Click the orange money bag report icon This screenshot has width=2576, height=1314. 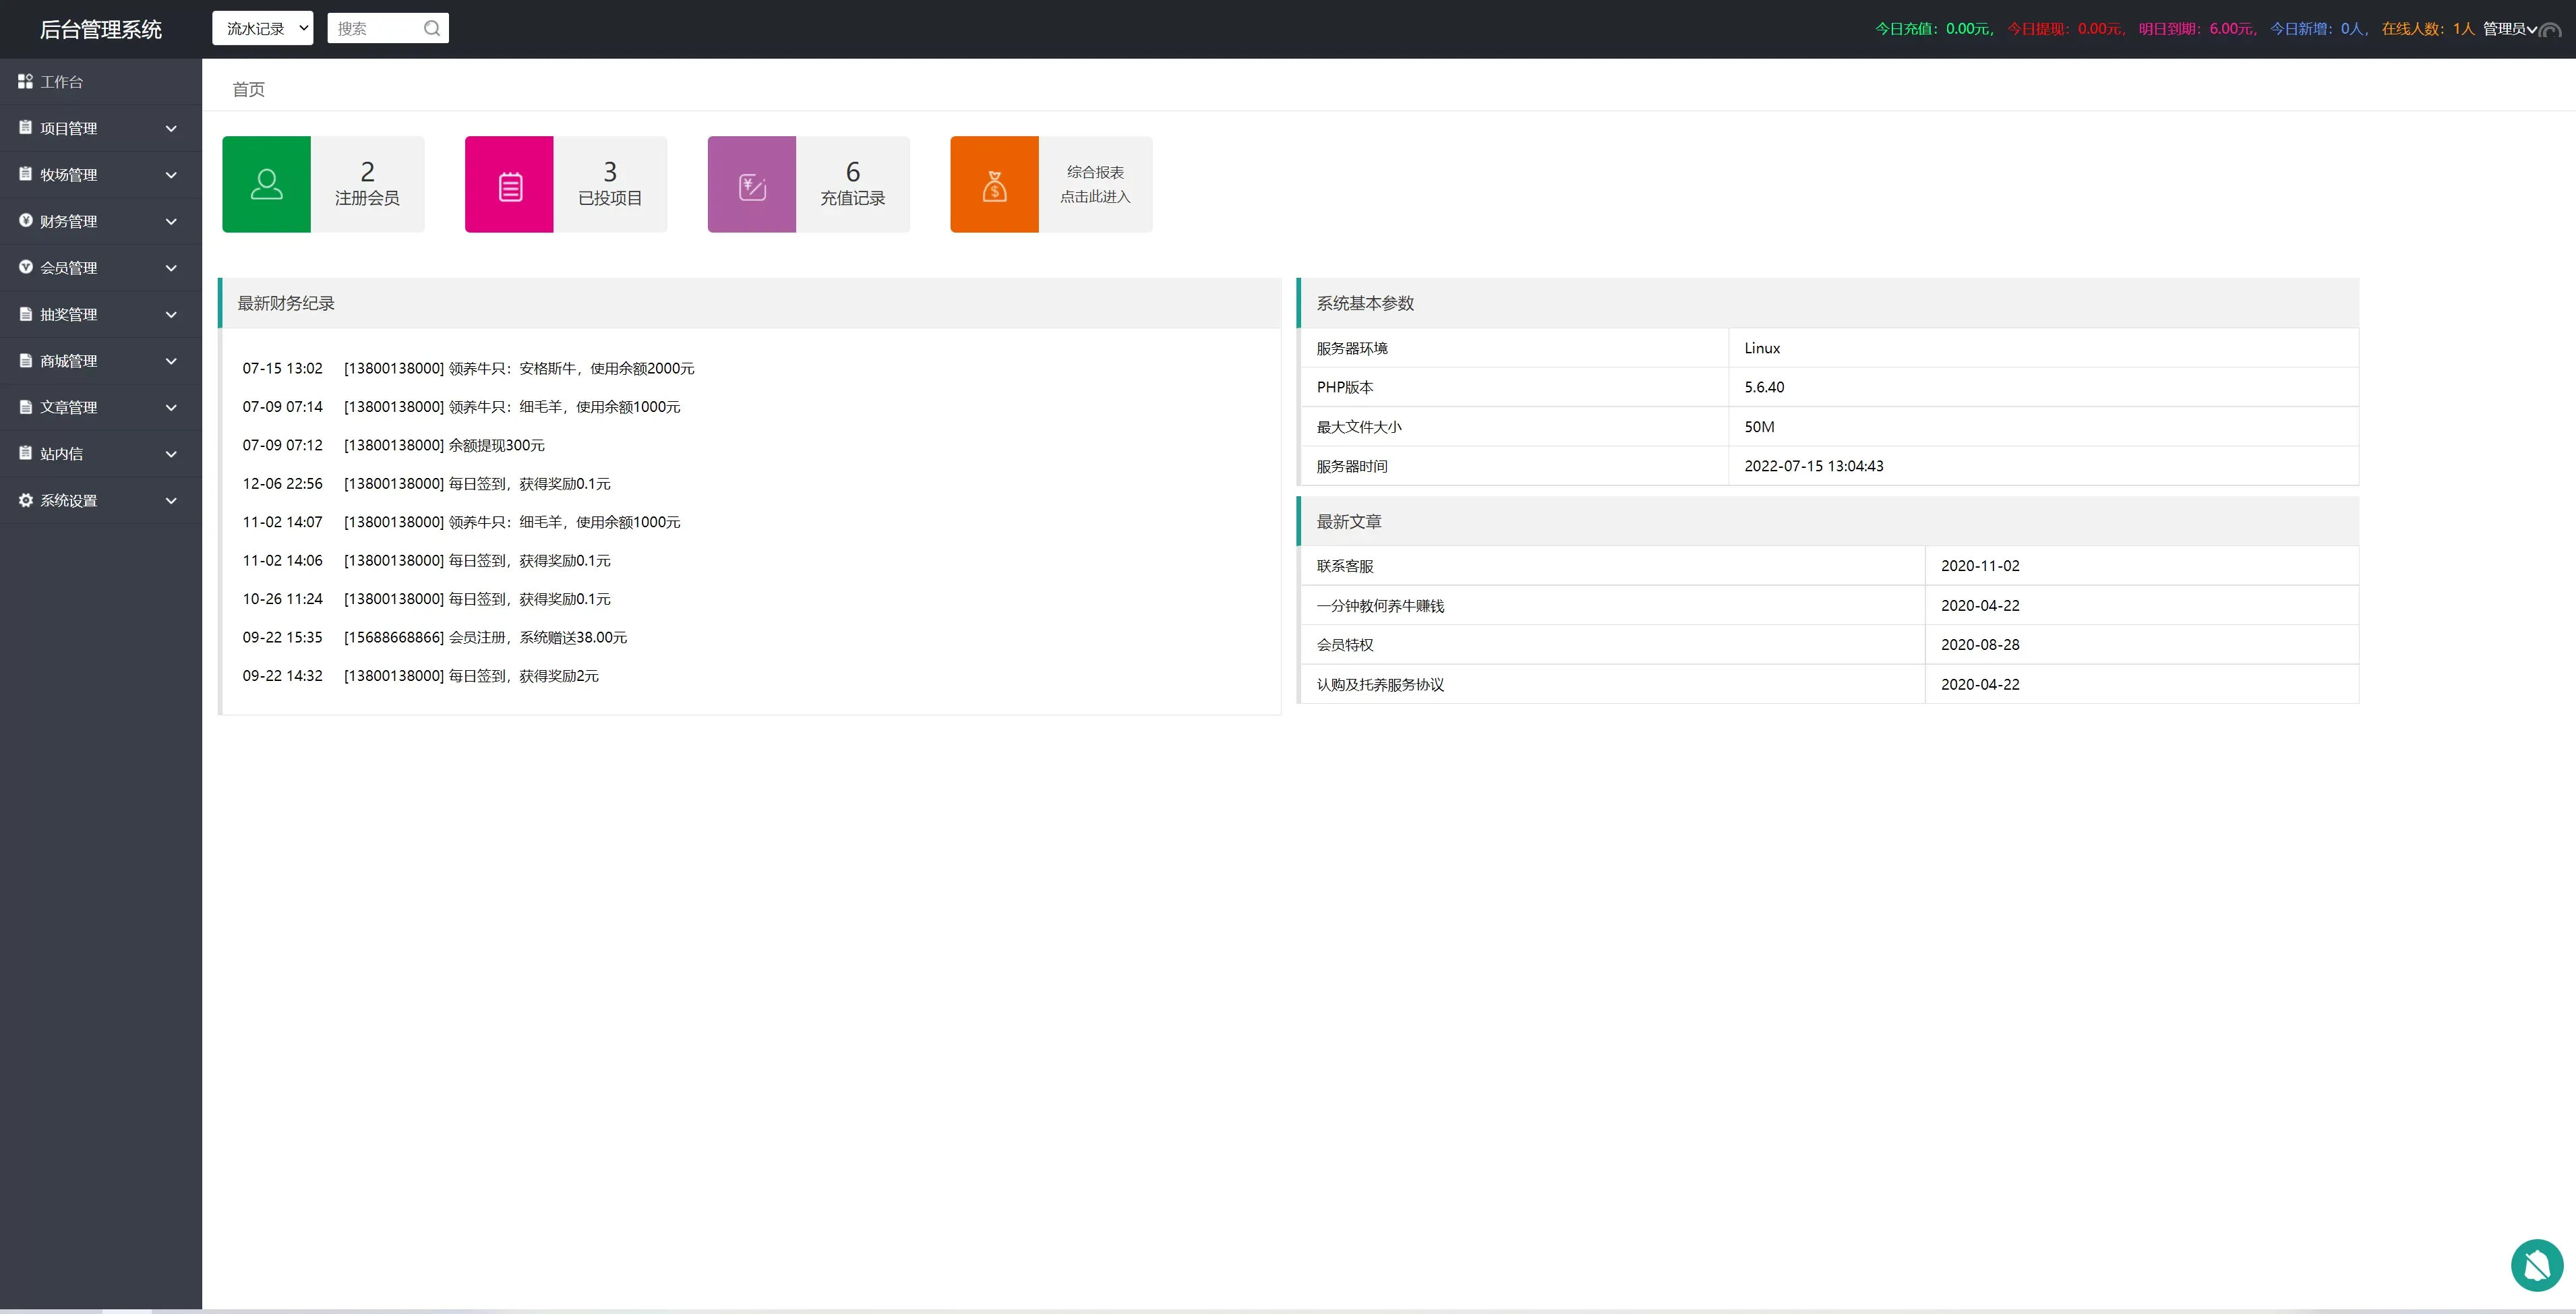(994, 186)
